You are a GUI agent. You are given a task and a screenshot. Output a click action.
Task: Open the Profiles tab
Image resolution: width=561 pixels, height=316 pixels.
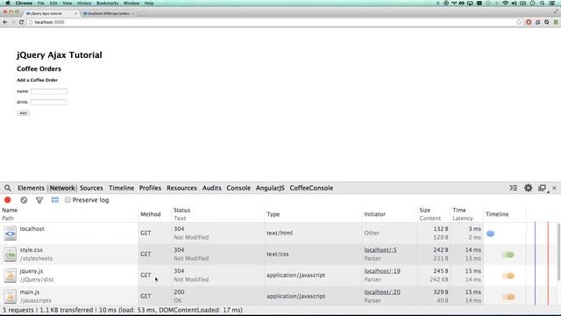(150, 188)
